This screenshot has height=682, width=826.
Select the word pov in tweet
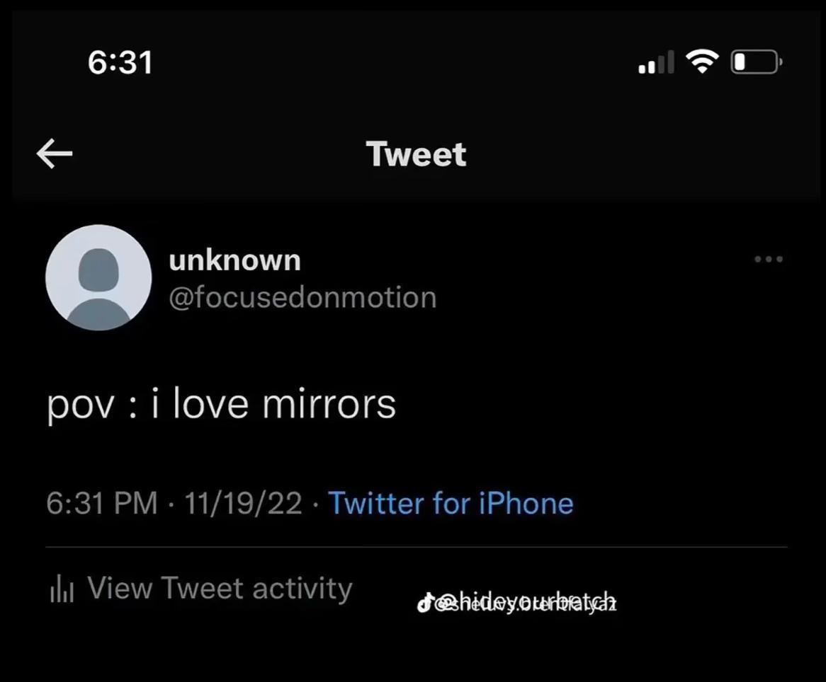tap(81, 405)
